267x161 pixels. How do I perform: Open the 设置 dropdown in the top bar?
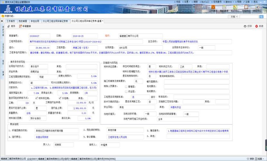(x=186, y=2)
